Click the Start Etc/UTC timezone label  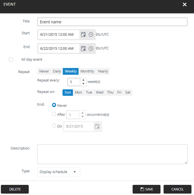[x=102, y=34]
